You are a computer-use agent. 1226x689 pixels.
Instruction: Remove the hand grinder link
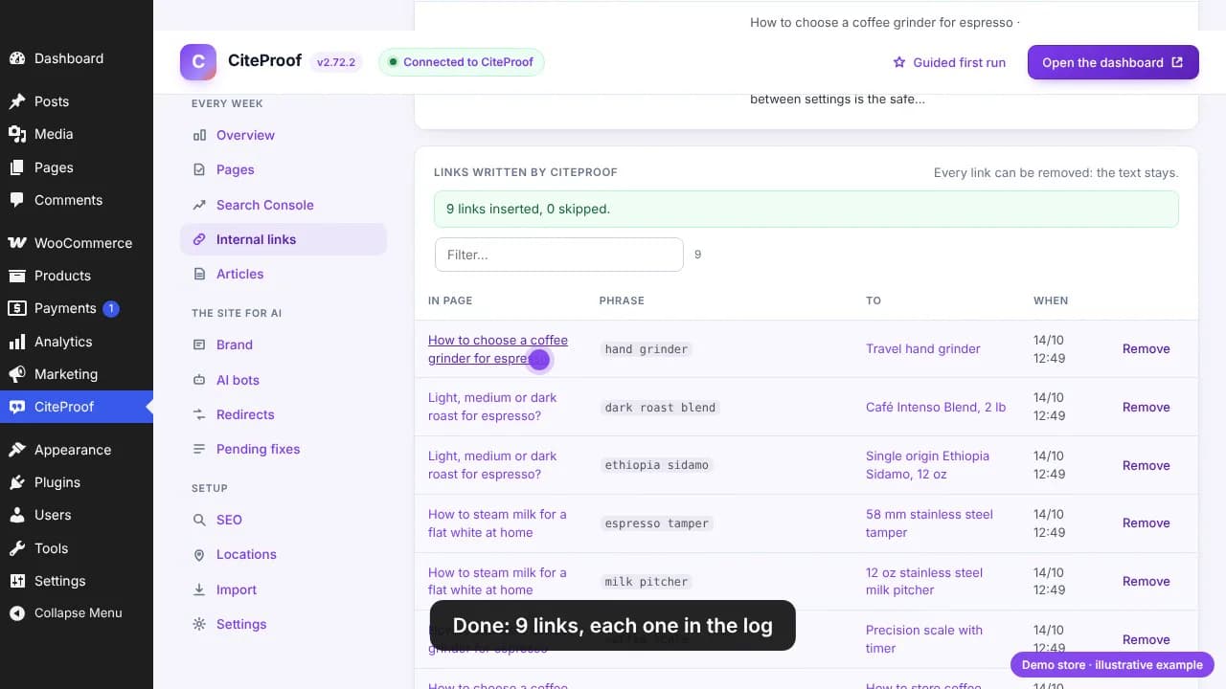pos(1146,349)
